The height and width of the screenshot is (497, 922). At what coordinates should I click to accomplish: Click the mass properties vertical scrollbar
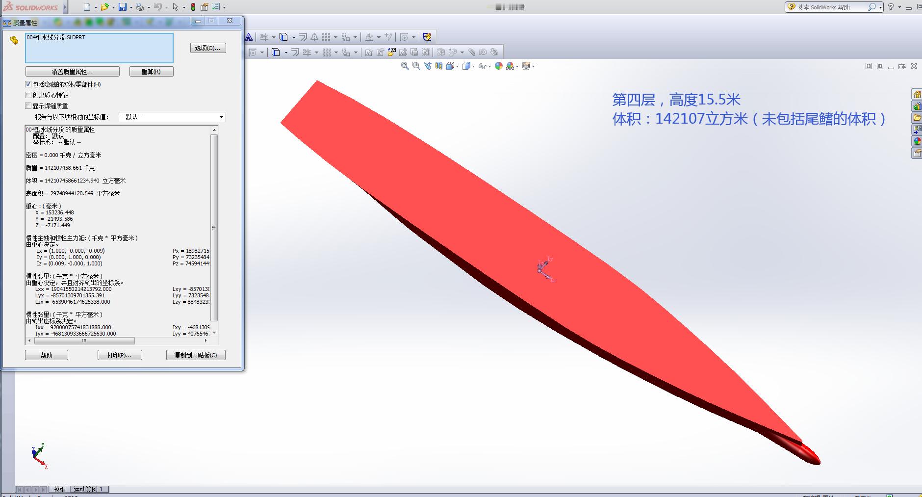[214, 227]
